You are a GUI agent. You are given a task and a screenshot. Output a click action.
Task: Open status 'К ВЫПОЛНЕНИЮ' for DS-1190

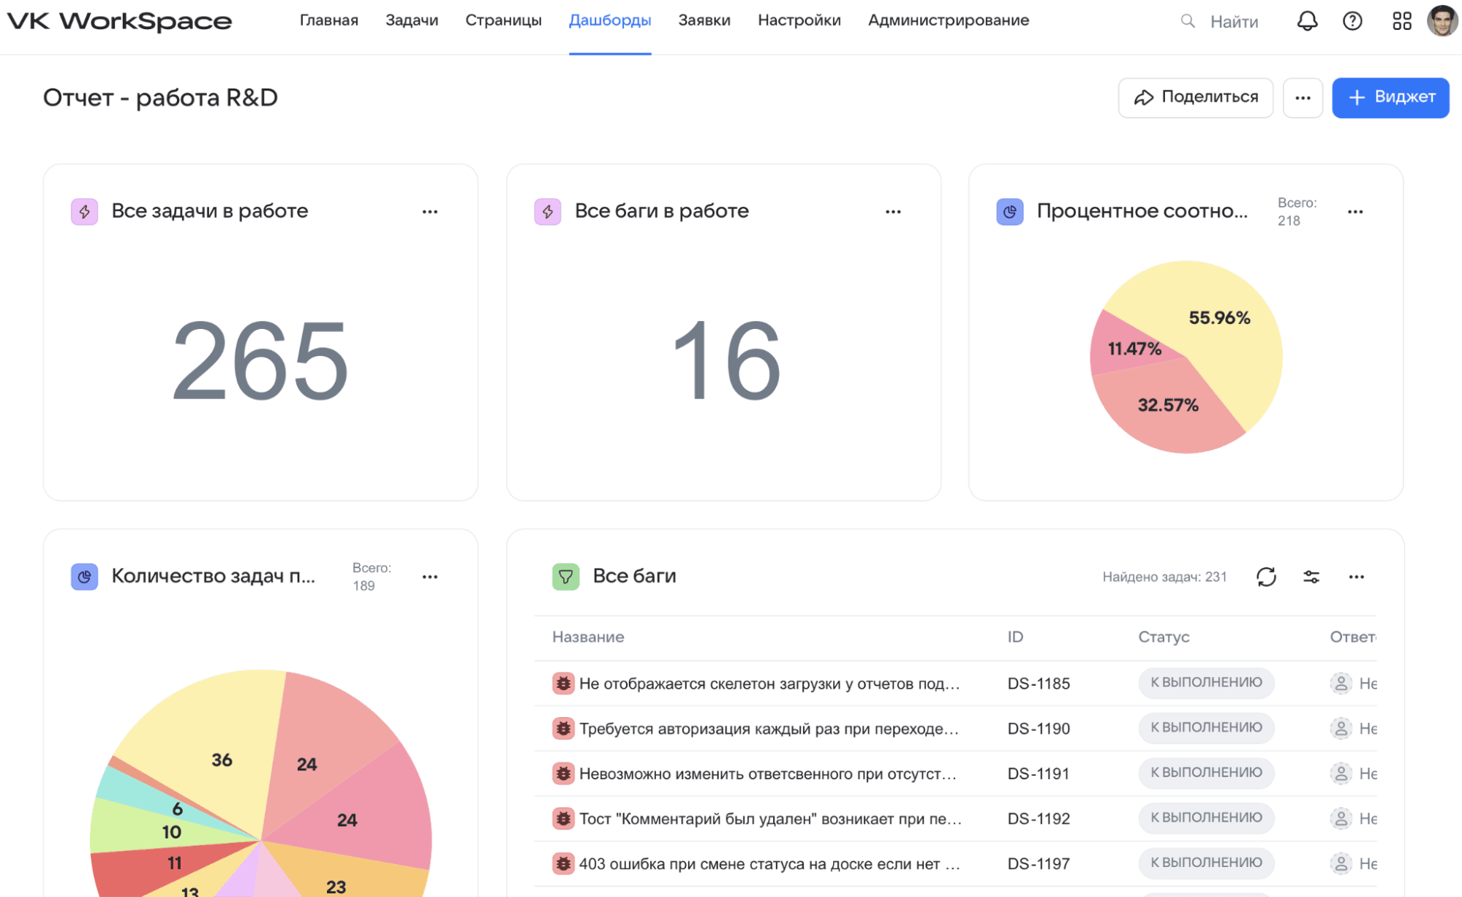click(x=1206, y=728)
